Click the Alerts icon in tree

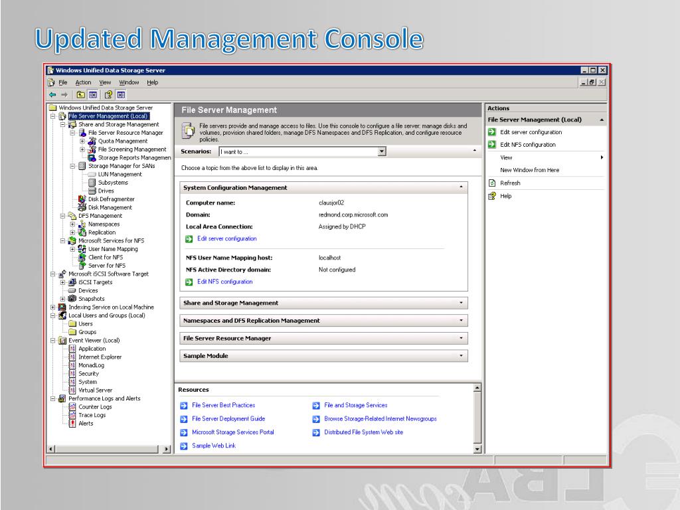pos(72,423)
